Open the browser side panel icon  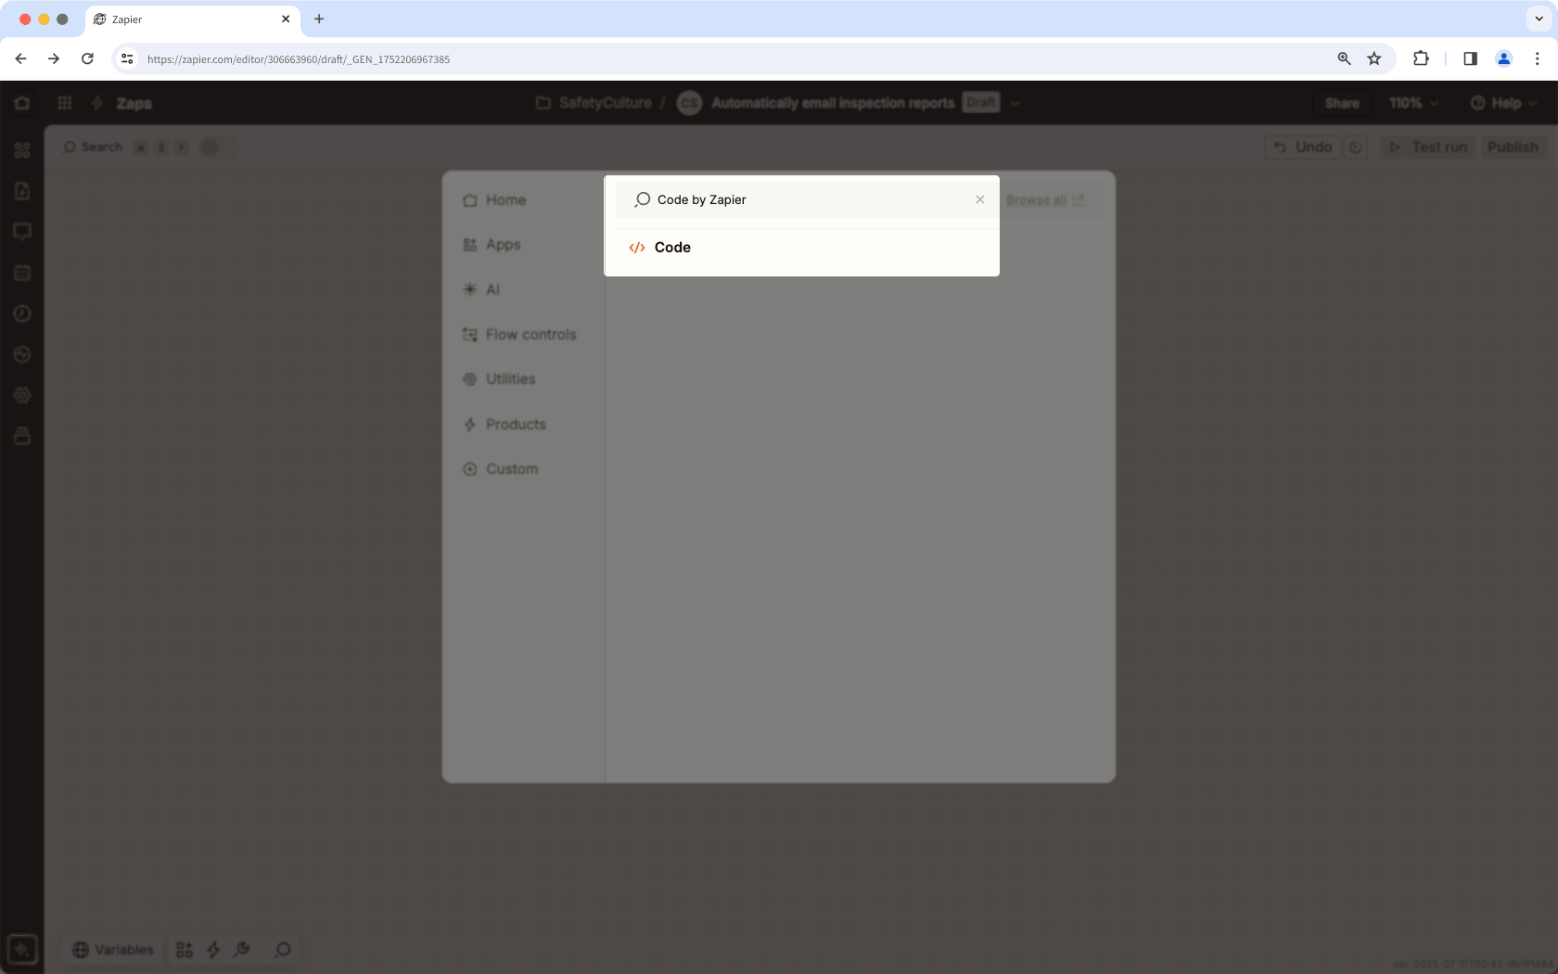coord(1471,58)
